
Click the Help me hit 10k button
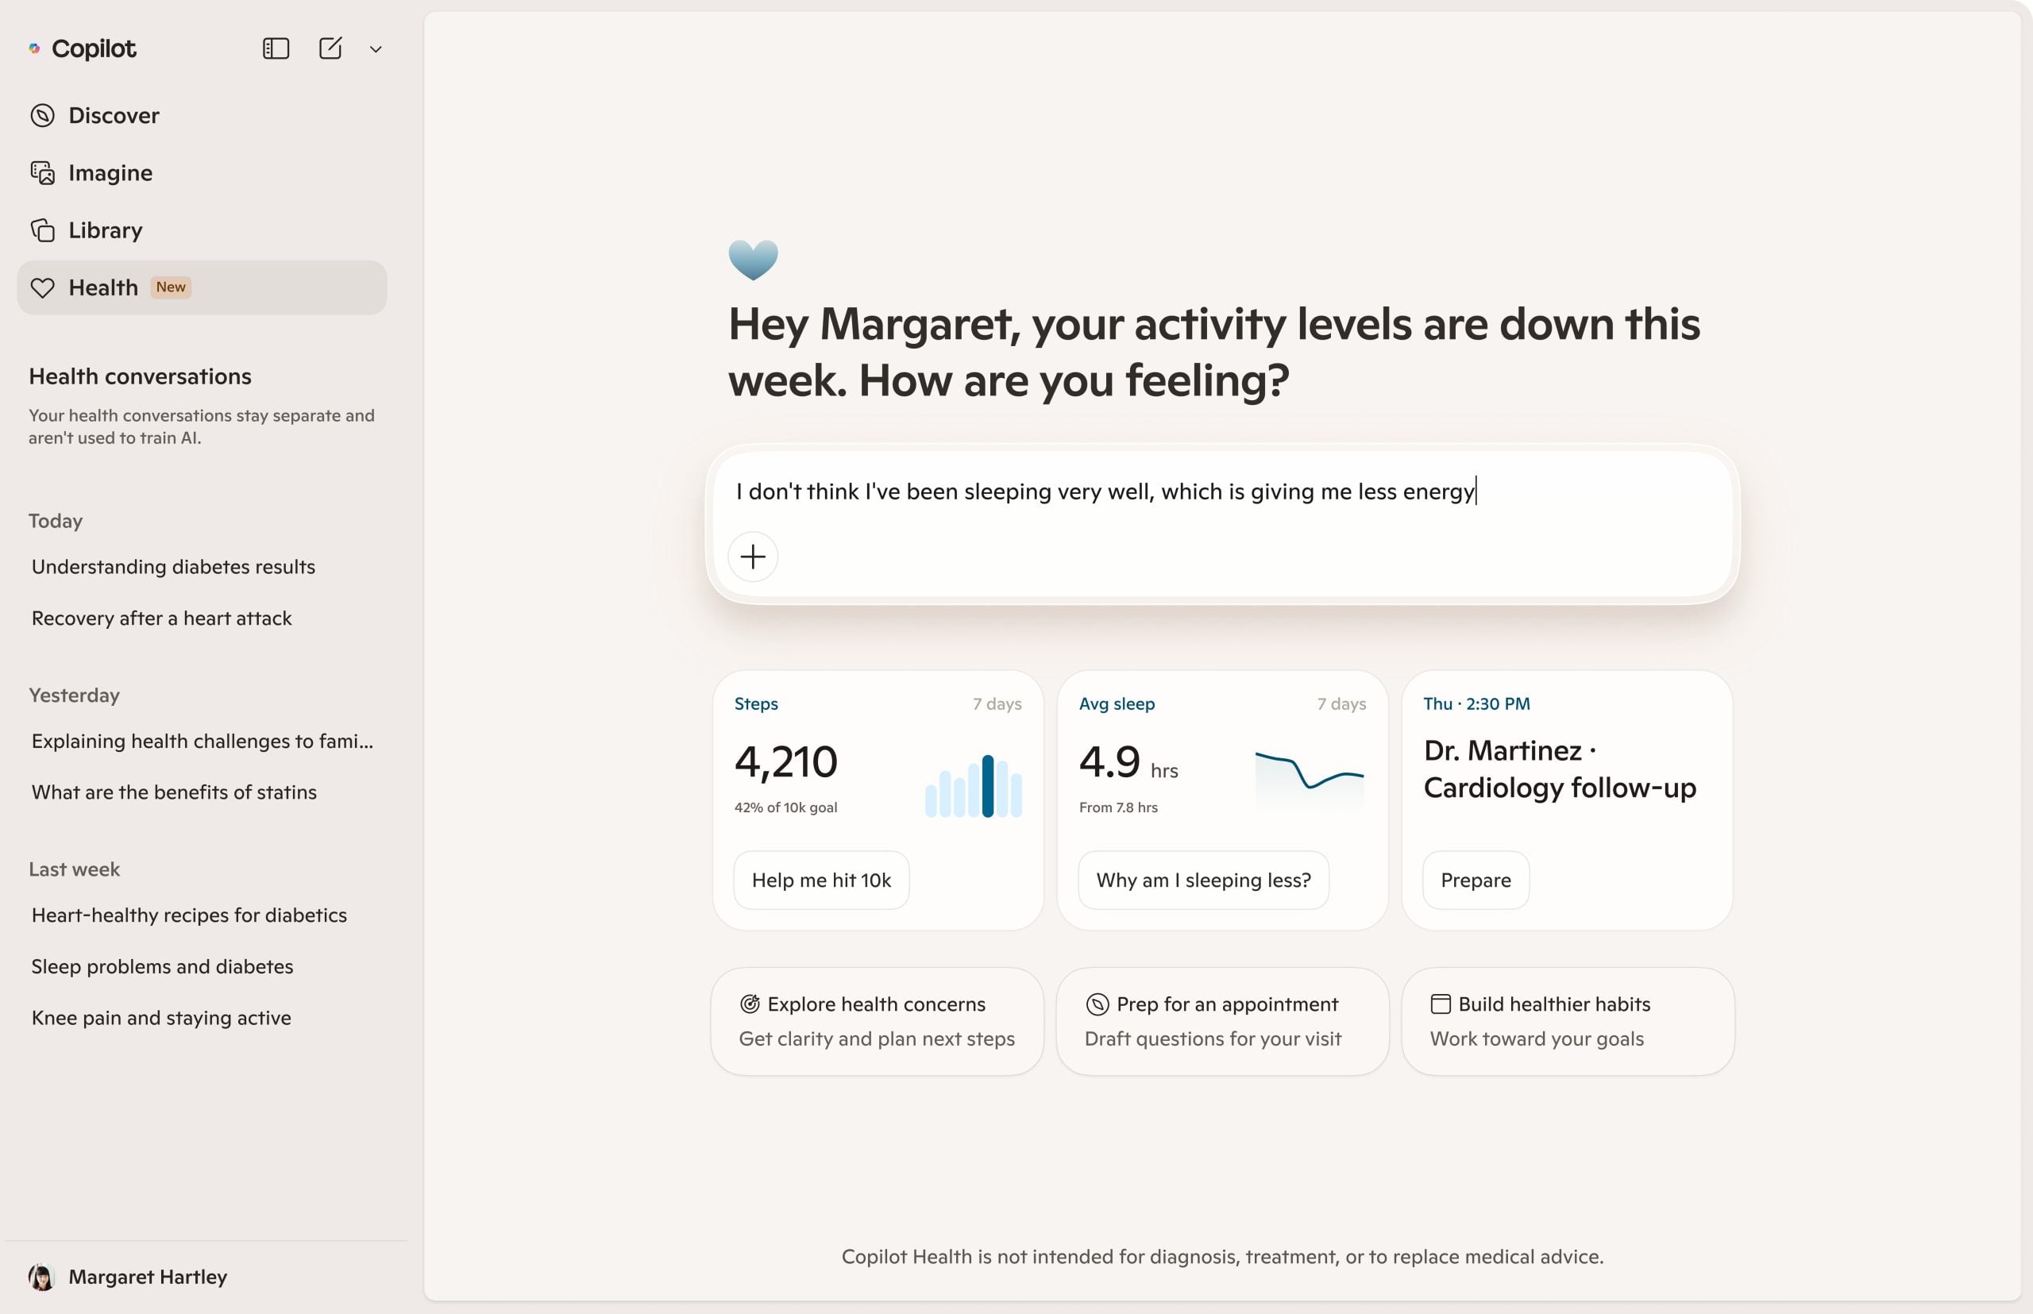pos(820,880)
